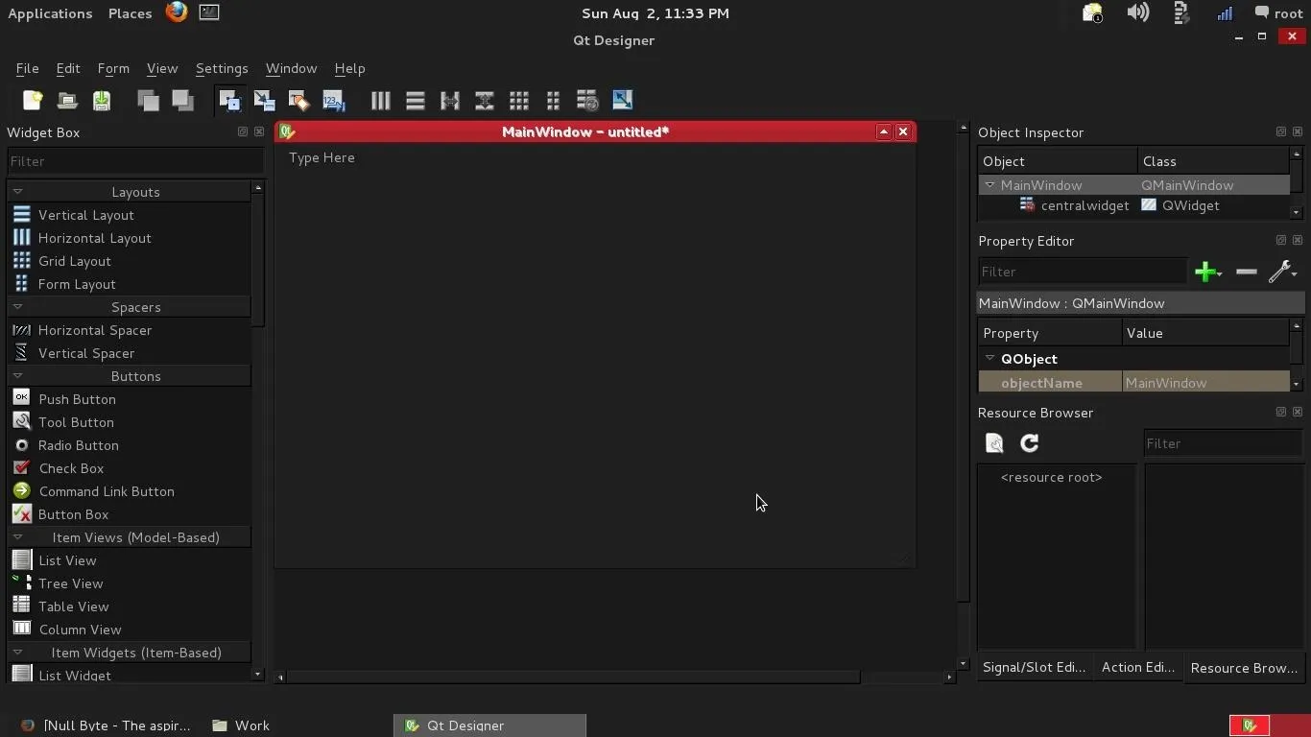Click the objectName value MainWindow
Viewport: 1311px width, 737px height.
1205,383
